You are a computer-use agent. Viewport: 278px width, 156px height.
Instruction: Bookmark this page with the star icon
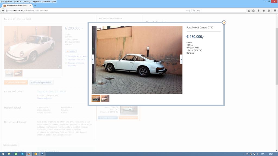pyautogui.click(x=249, y=11)
